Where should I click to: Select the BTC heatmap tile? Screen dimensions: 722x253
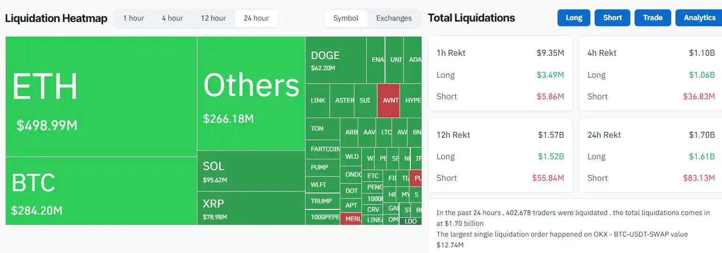pyautogui.click(x=101, y=191)
